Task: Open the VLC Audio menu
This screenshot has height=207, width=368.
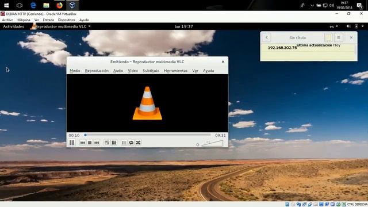Action: coord(118,71)
